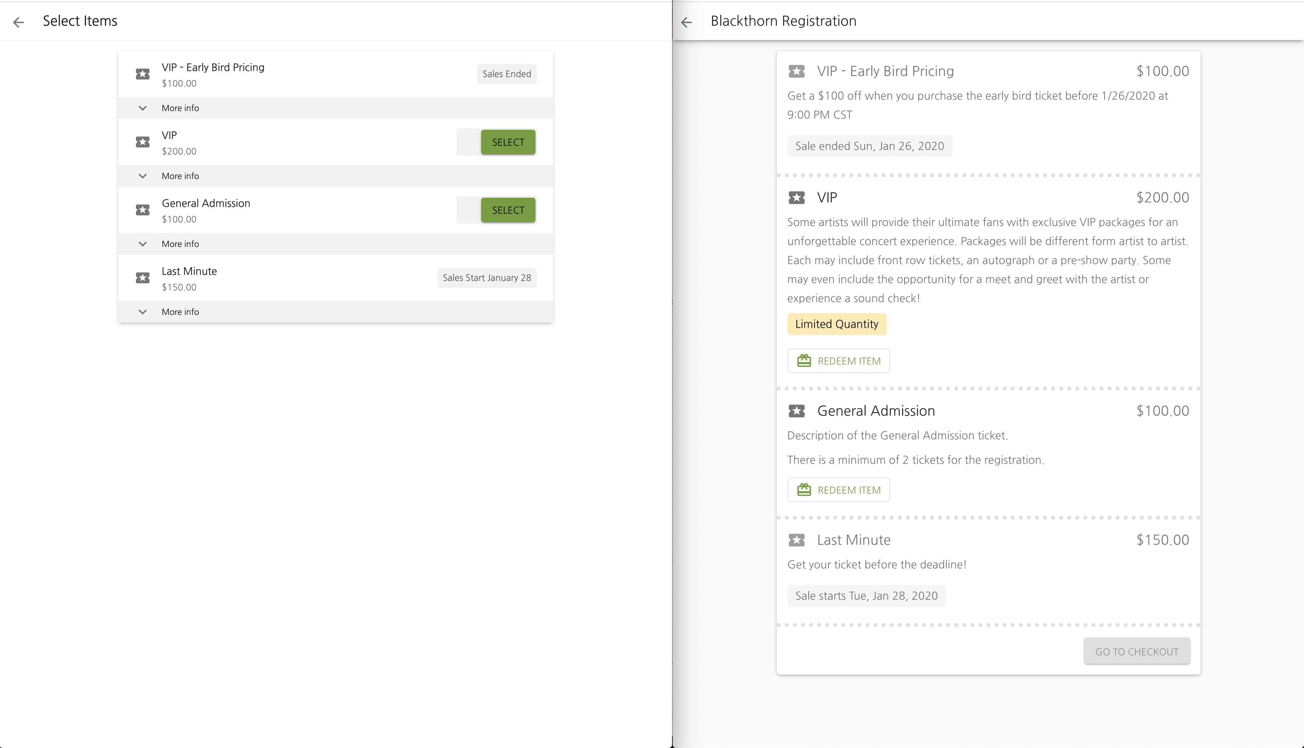Expand More info under Last Minute ticket
This screenshot has width=1304, height=748.
coord(180,312)
